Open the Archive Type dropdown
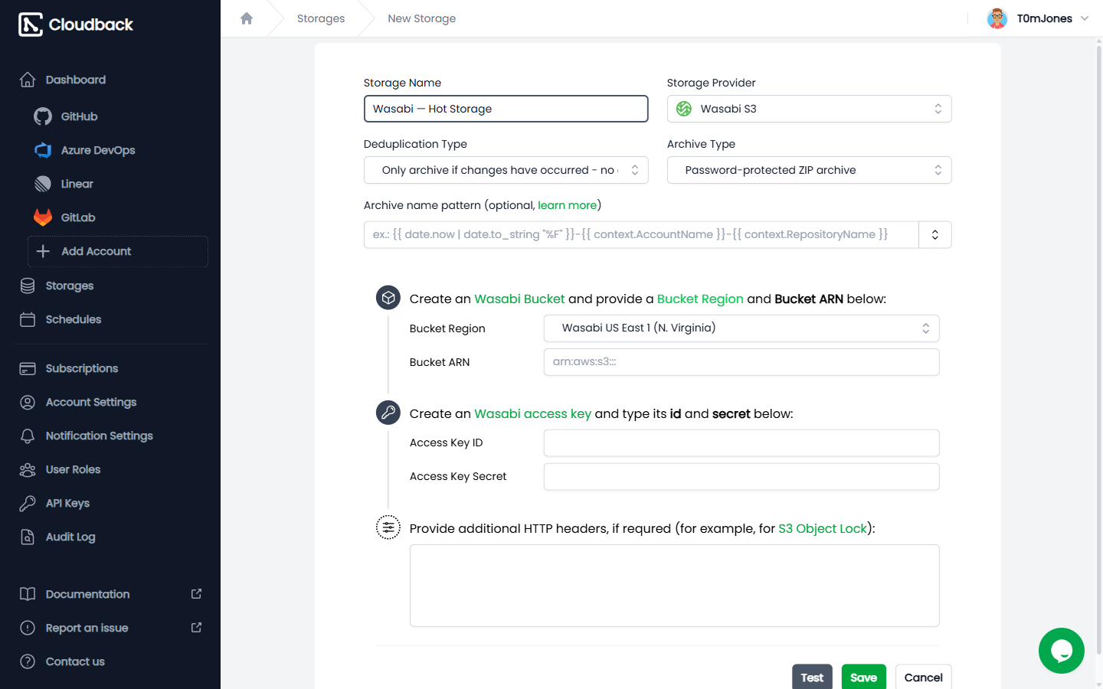This screenshot has height=689, width=1103. tap(809, 170)
